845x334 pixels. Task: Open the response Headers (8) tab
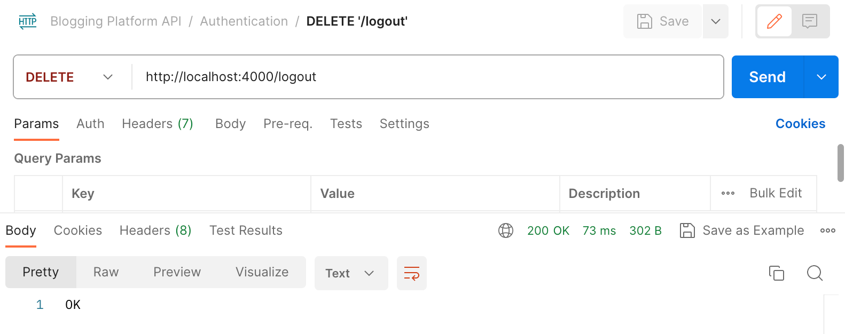click(155, 230)
